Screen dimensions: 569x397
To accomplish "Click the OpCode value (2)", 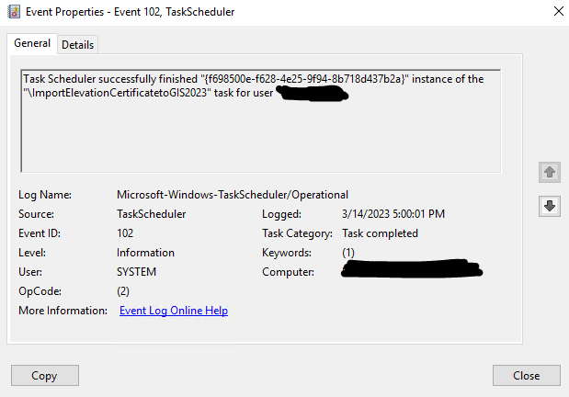I will click(123, 291).
